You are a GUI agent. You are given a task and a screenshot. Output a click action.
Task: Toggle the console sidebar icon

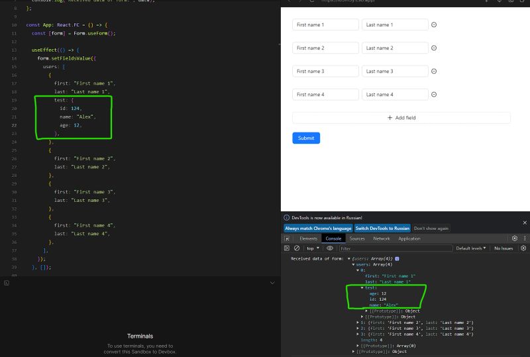[x=287, y=248]
